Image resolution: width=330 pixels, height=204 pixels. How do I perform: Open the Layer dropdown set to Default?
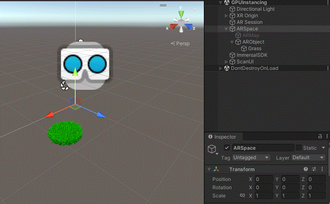tap(308, 158)
